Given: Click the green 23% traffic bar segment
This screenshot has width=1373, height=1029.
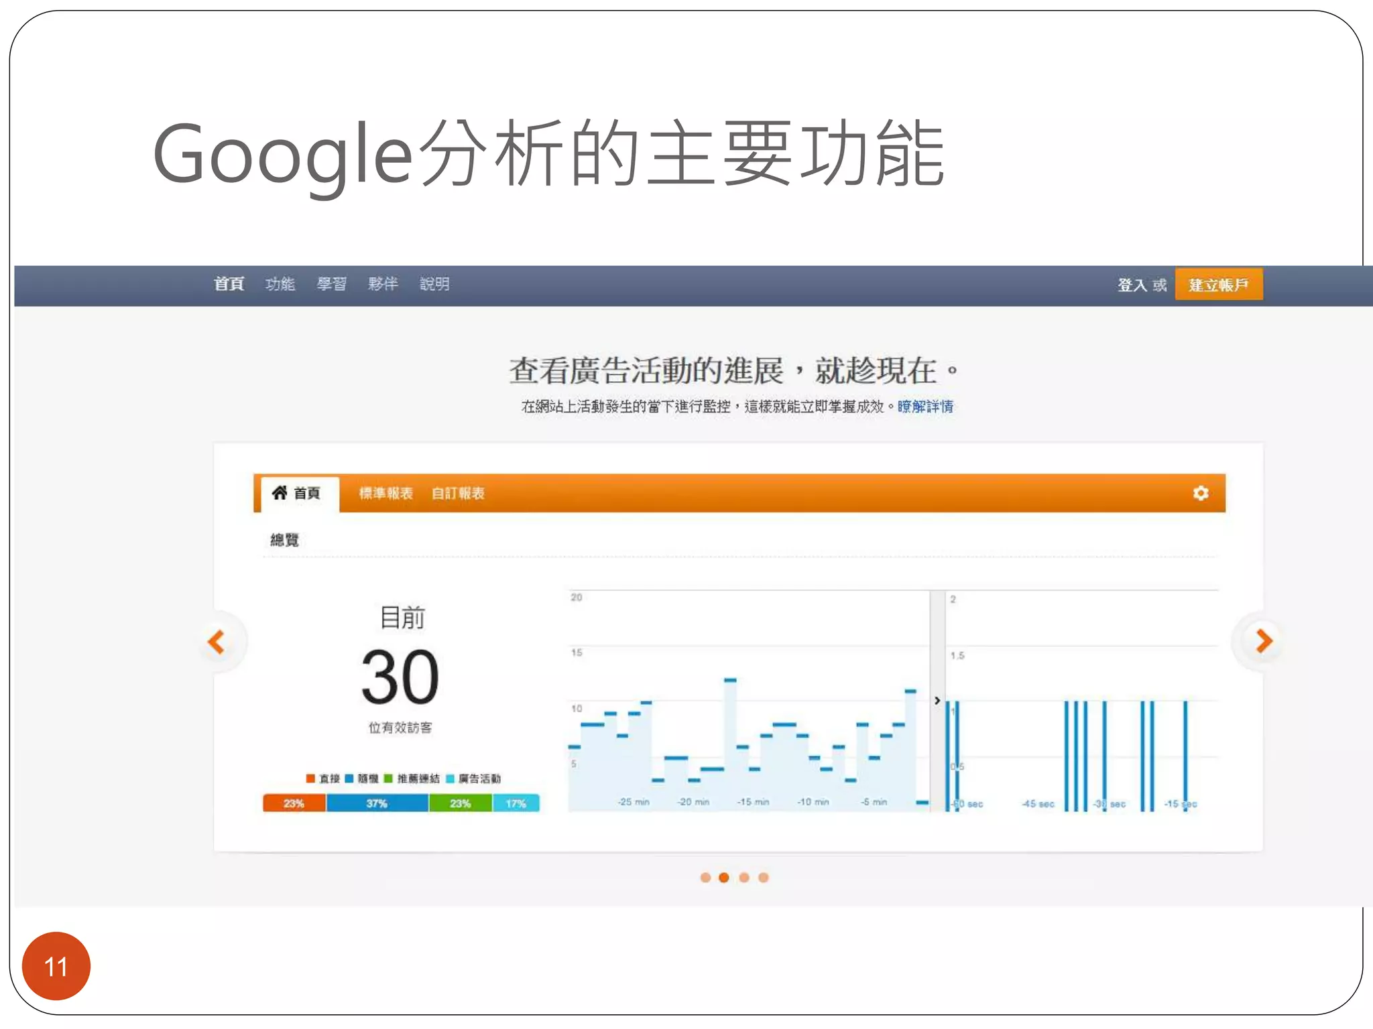Looking at the screenshot, I should click(460, 803).
